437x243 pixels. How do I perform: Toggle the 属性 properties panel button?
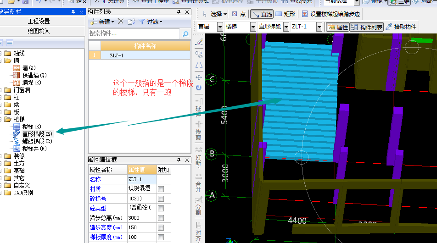pyautogui.click(x=338, y=27)
